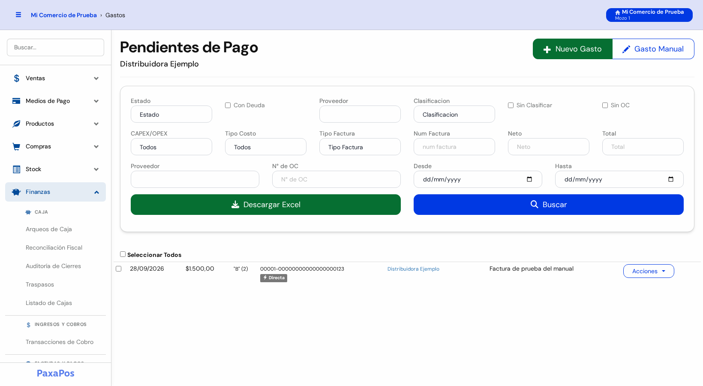Open Auditoría de Cierres menu item
Image resolution: width=703 pixels, height=386 pixels.
53,266
